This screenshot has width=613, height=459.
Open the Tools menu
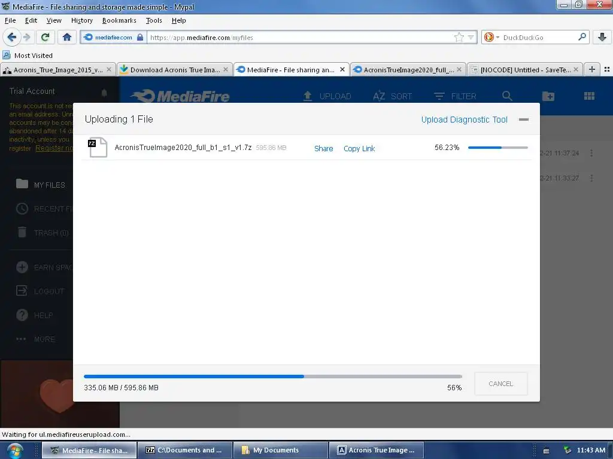pyautogui.click(x=154, y=20)
